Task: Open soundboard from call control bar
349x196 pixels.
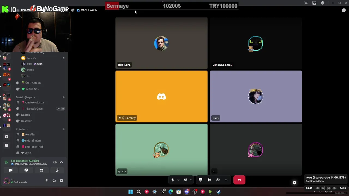Action: pos(218,180)
